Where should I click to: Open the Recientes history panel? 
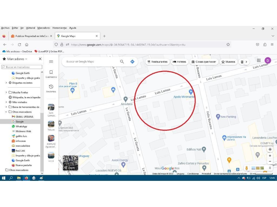51,88
